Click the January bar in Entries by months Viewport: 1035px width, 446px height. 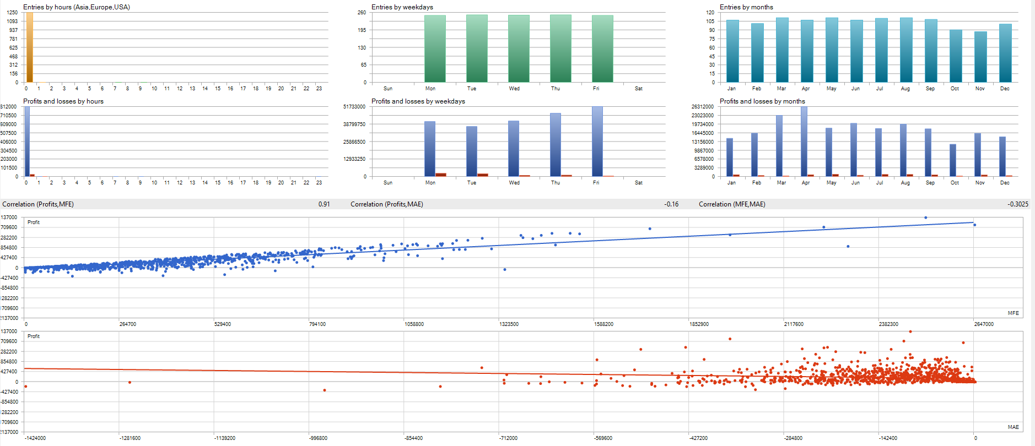732,51
